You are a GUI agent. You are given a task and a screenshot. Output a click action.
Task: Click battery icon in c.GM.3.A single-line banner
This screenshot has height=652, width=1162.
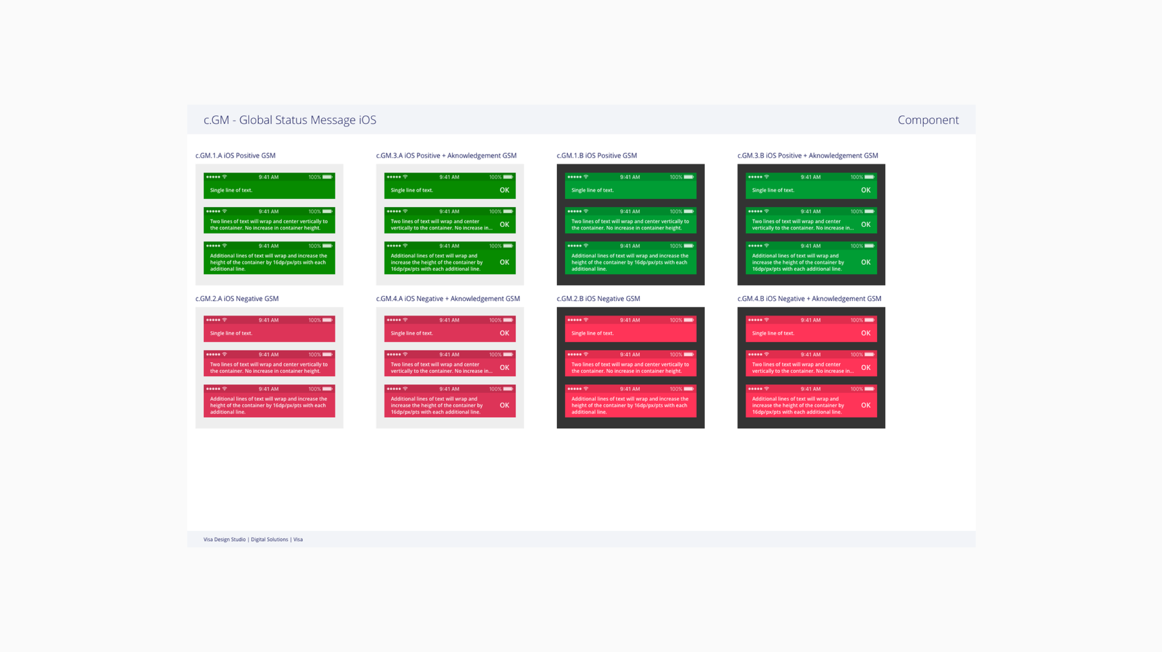509,177
